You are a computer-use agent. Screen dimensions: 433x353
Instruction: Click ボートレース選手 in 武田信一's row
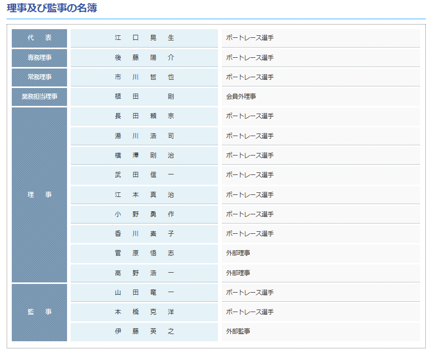[x=250, y=174]
